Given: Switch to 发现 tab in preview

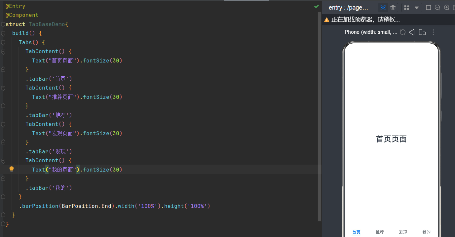Looking at the screenshot, I should coord(403,232).
